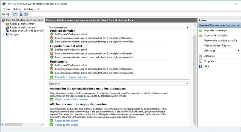Click Authentifier les communications entre les ordinateurs heading

tap(88, 89)
